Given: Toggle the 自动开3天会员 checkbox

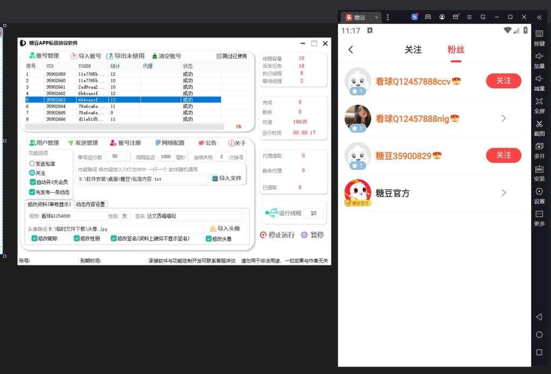Looking at the screenshot, I should click(x=32, y=182).
